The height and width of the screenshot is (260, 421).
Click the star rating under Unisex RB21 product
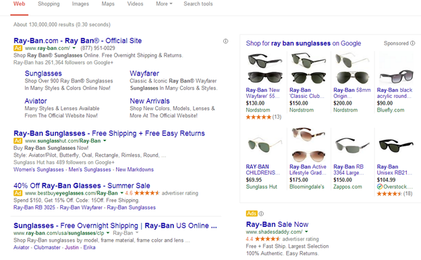pyautogui.click(x=389, y=194)
